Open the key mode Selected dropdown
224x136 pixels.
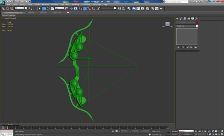pos(186,131)
